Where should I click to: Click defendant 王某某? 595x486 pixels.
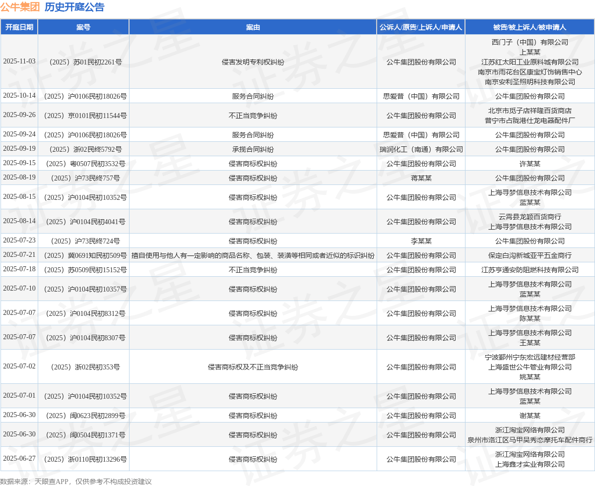pyautogui.click(x=529, y=343)
